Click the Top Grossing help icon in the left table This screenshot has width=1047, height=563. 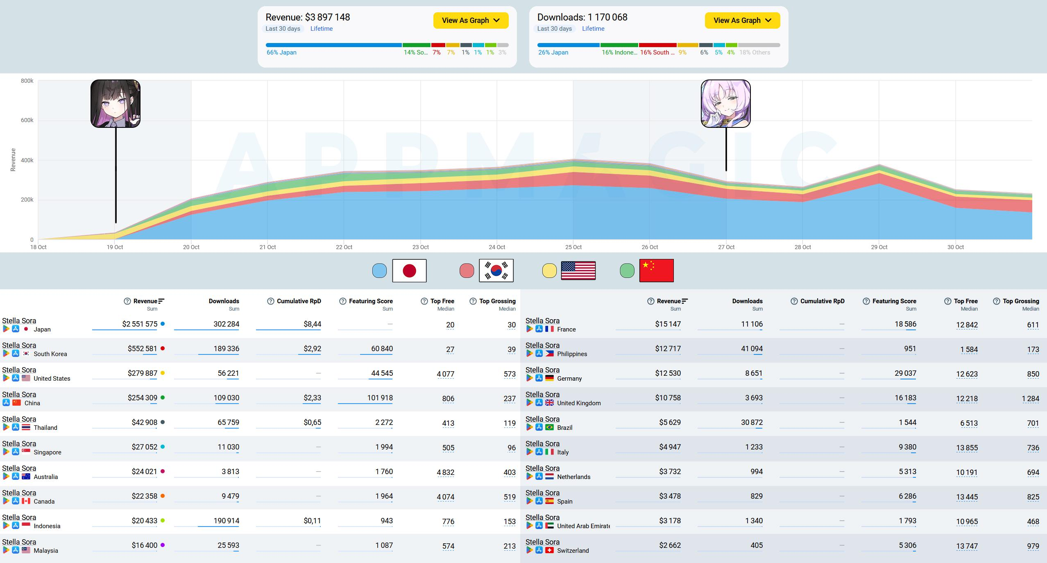point(473,301)
